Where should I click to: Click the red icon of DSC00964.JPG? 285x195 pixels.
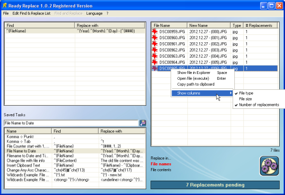(155, 62)
